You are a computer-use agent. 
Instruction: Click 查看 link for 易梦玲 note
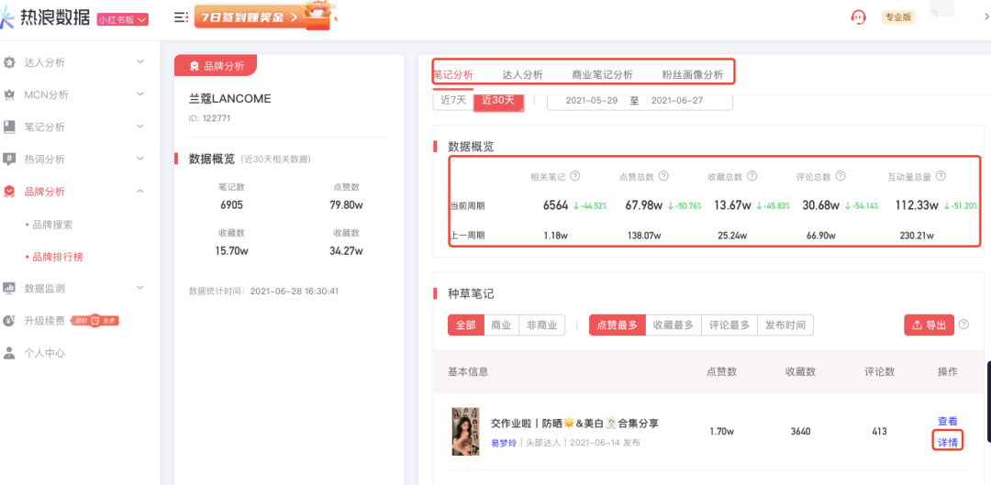[x=947, y=421]
